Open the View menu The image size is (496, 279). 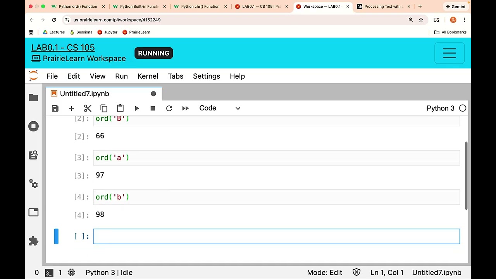click(98, 76)
